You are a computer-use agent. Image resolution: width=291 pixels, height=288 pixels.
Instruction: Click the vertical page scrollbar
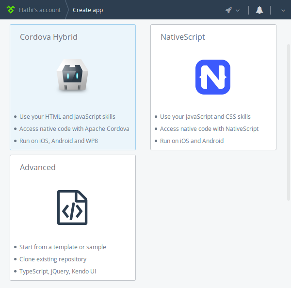[289, 122]
